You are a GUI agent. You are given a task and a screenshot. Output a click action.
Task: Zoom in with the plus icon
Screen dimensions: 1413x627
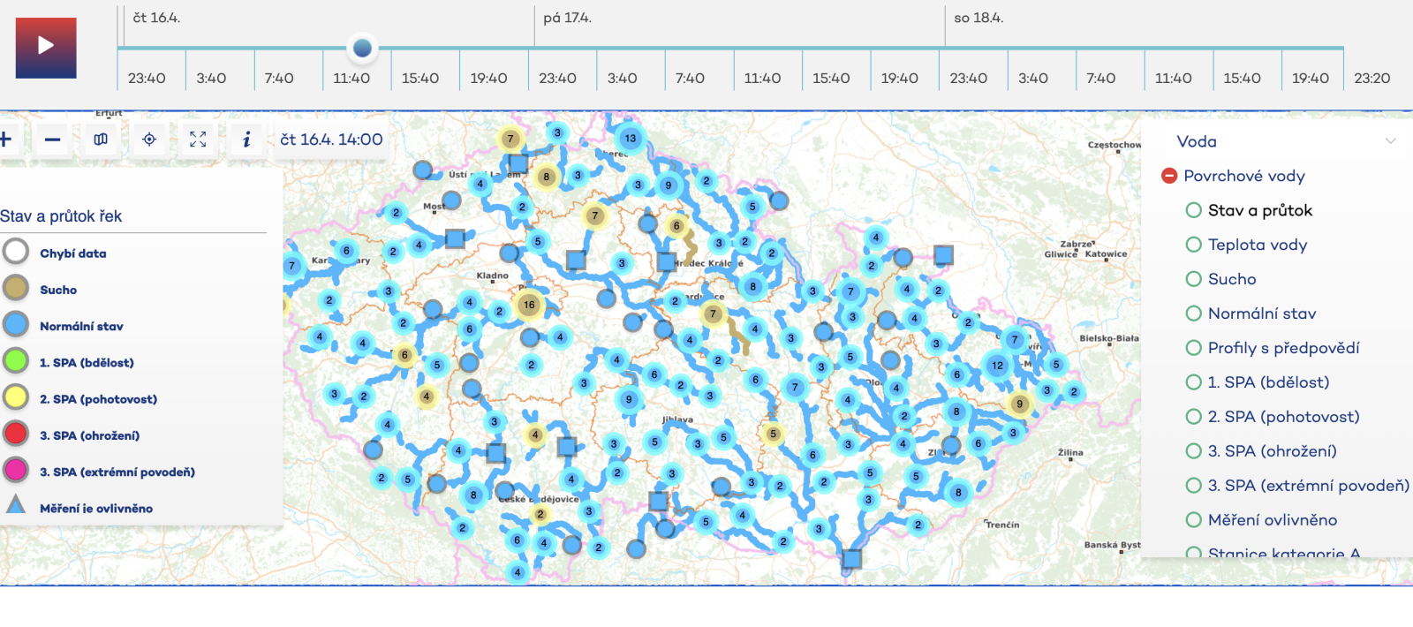(5, 140)
